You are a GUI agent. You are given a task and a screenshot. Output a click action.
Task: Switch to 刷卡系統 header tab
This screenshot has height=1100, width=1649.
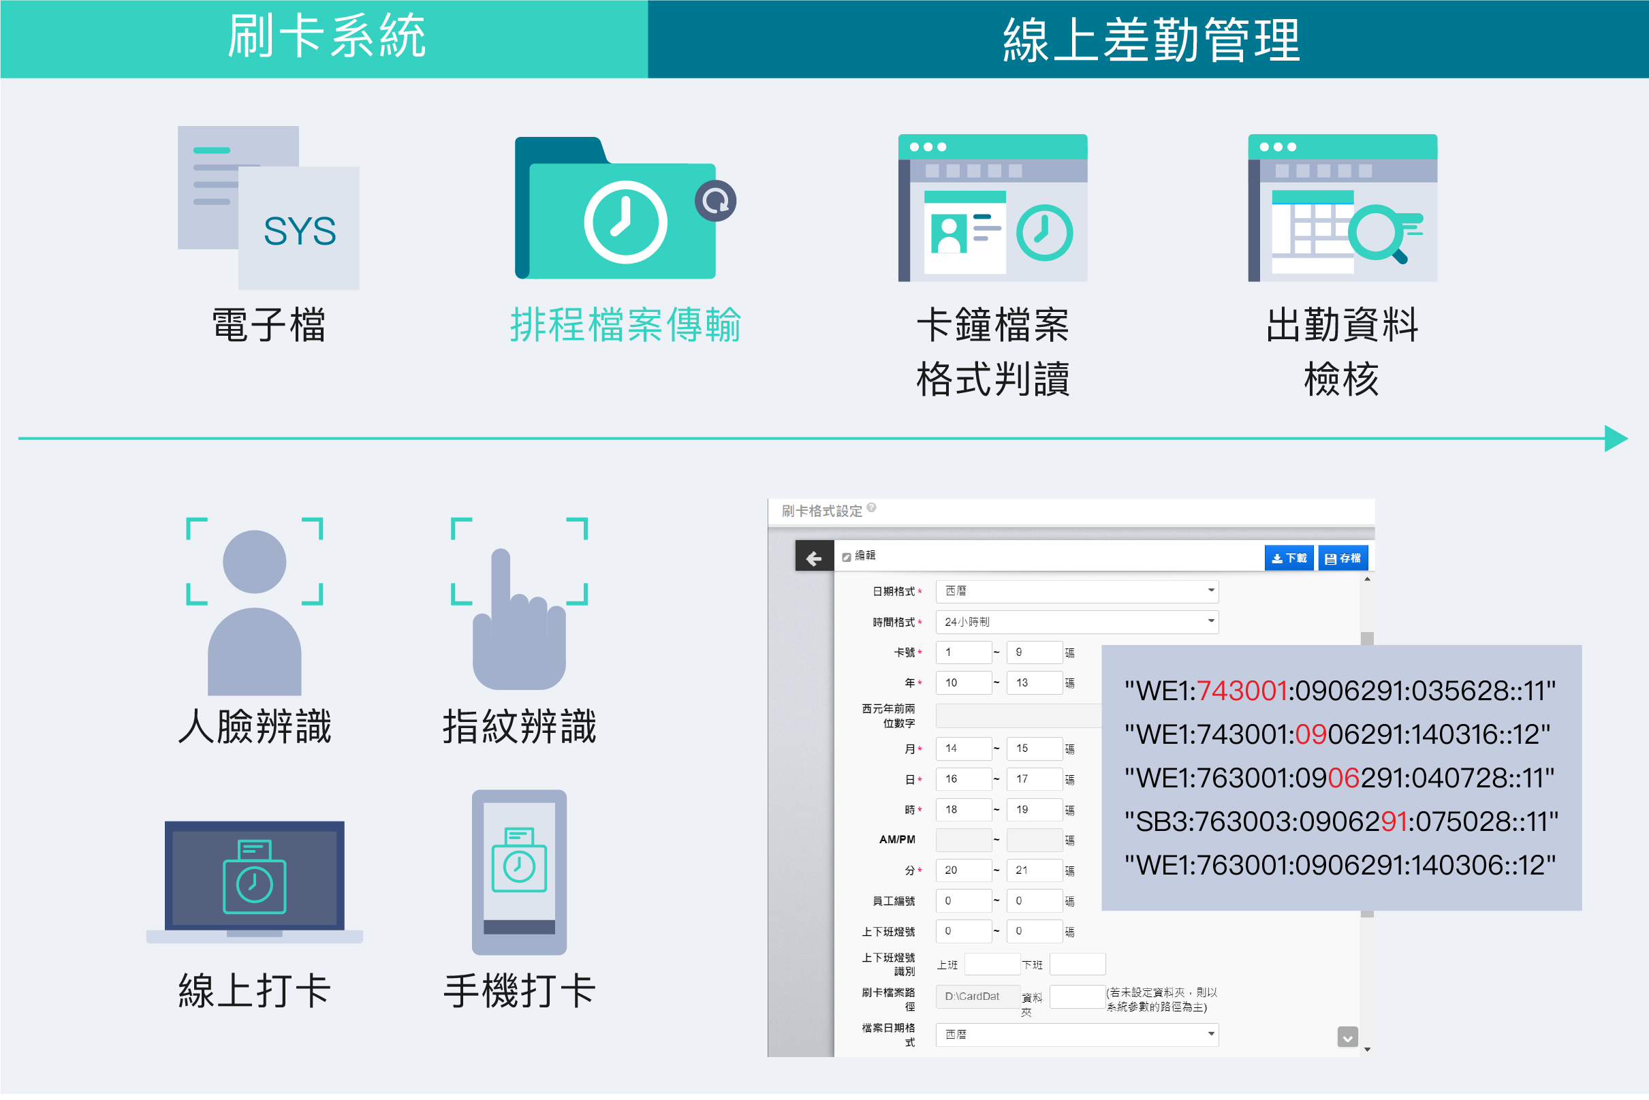click(324, 39)
